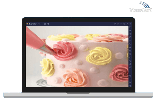Toggle BlueStacks fullscreen mode

click(130, 27)
